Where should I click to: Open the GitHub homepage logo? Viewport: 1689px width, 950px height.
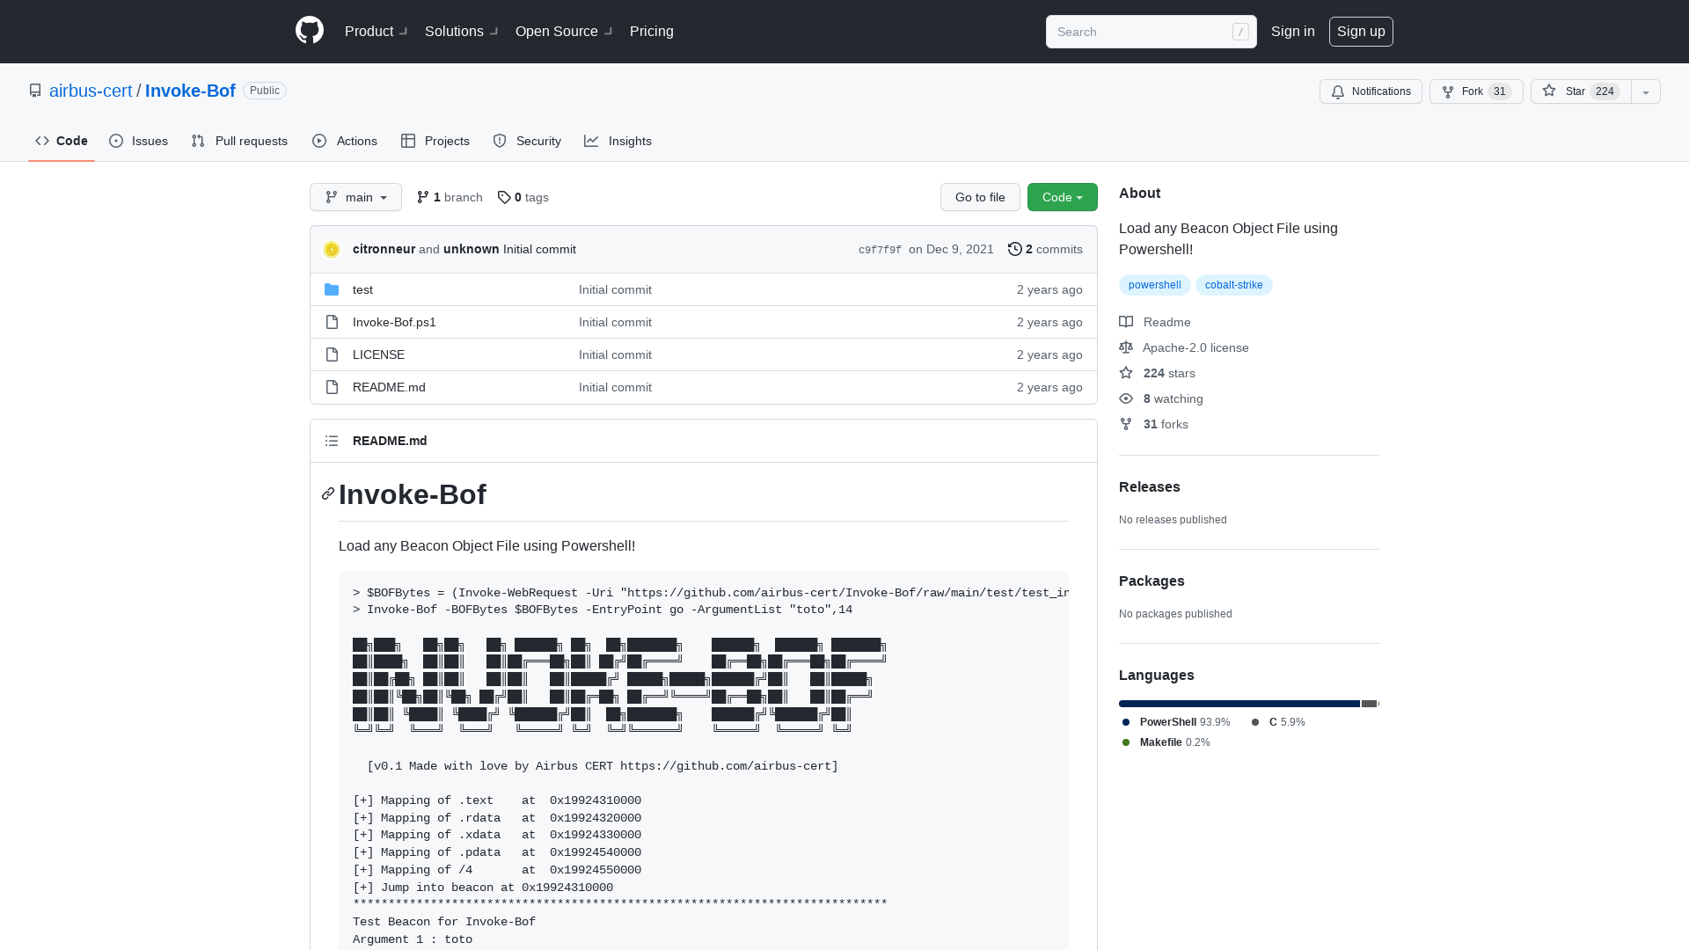point(310,31)
